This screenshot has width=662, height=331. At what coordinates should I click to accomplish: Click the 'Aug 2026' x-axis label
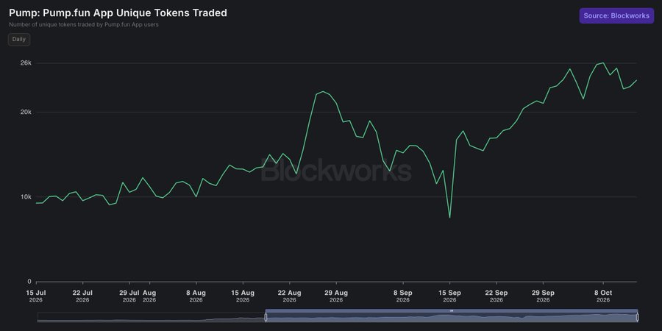pos(149,296)
